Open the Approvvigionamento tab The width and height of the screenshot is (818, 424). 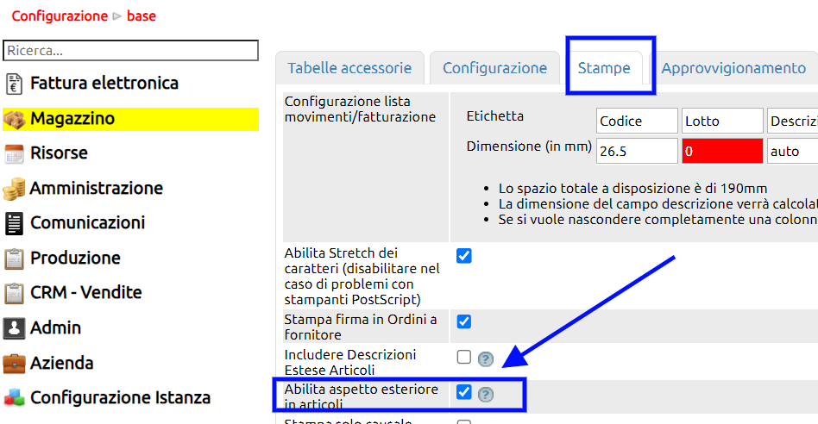coord(733,68)
